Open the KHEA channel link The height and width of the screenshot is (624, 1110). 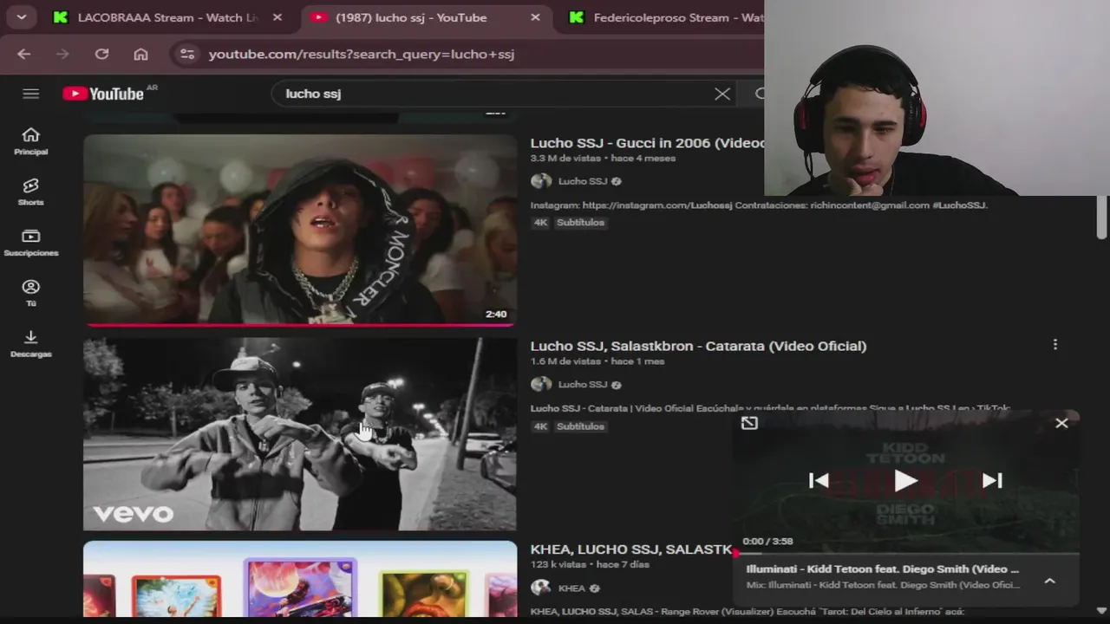571,588
